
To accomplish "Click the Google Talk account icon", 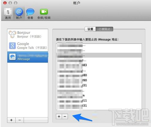I will 12,46.
